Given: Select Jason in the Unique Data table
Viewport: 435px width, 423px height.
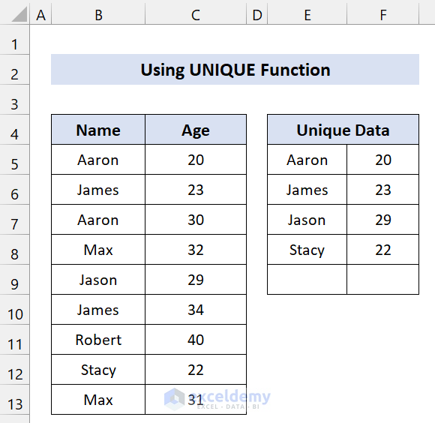Looking at the screenshot, I should (x=307, y=220).
